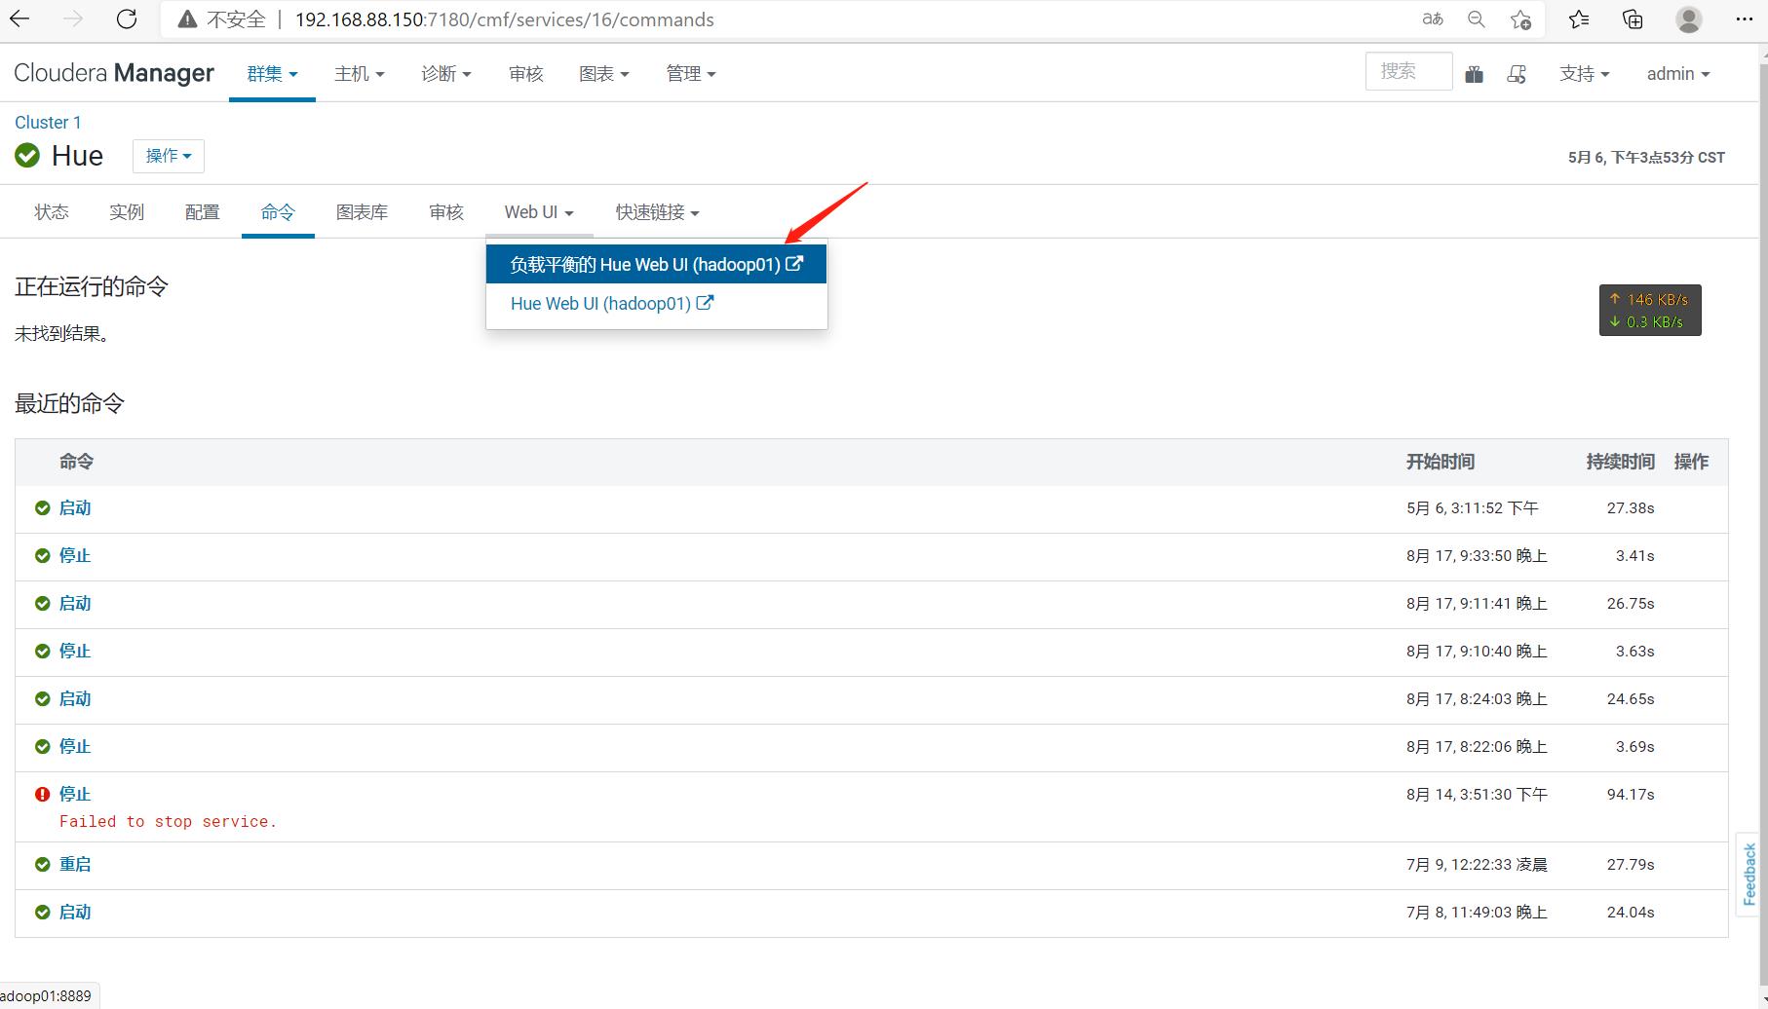Select Hue Web UI (hadoop01) menu item

(x=656, y=303)
